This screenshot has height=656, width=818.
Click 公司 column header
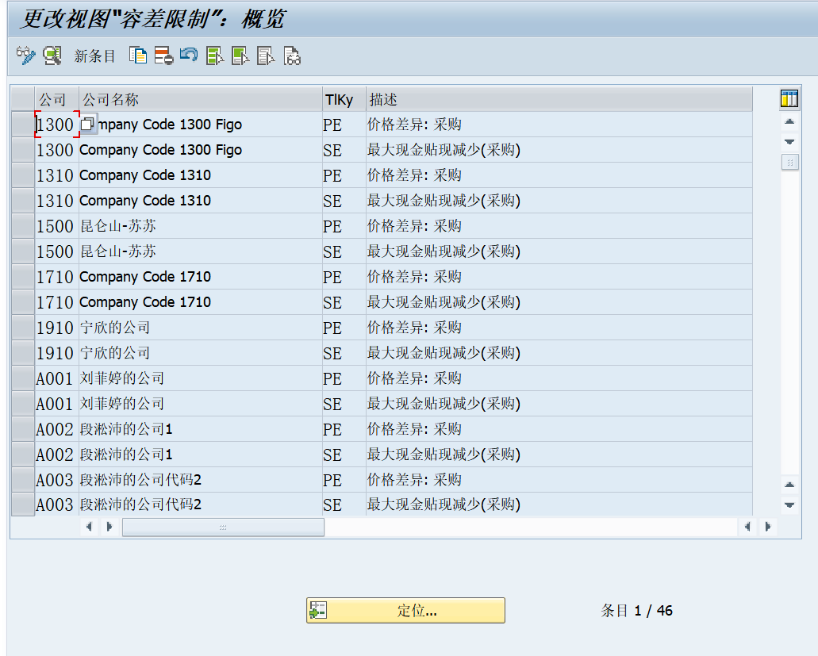pos(57,99)
